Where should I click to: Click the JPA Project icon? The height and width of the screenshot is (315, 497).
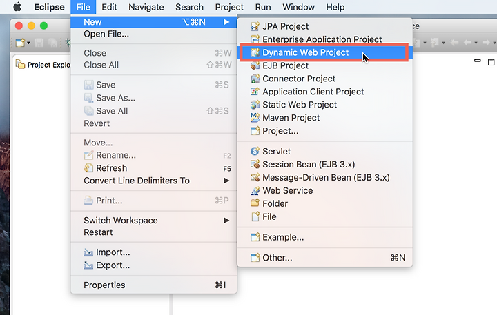pos(255,27)
